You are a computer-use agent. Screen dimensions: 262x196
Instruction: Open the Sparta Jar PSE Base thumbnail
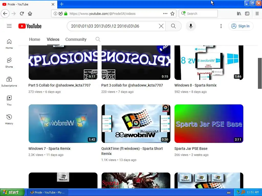[x=209, y=124]
